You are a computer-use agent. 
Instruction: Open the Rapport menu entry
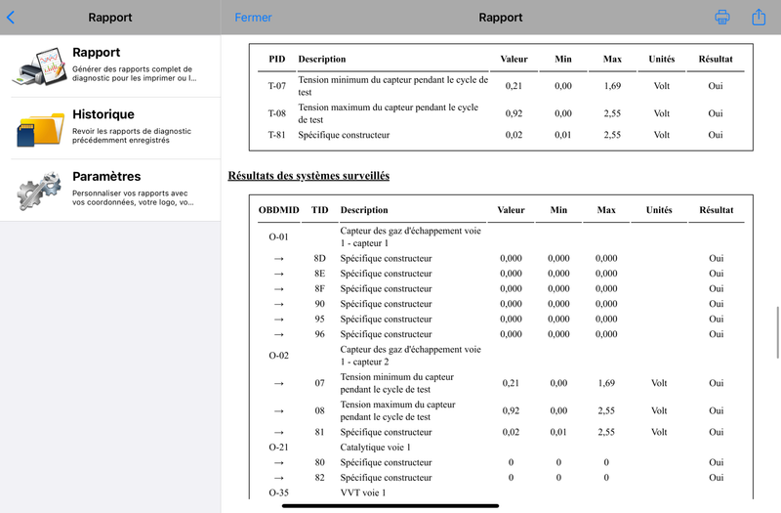tap(110, 65)
